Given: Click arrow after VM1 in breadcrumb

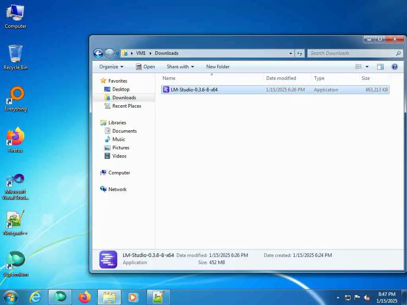Looking at the screenshot, I should 150,53.
